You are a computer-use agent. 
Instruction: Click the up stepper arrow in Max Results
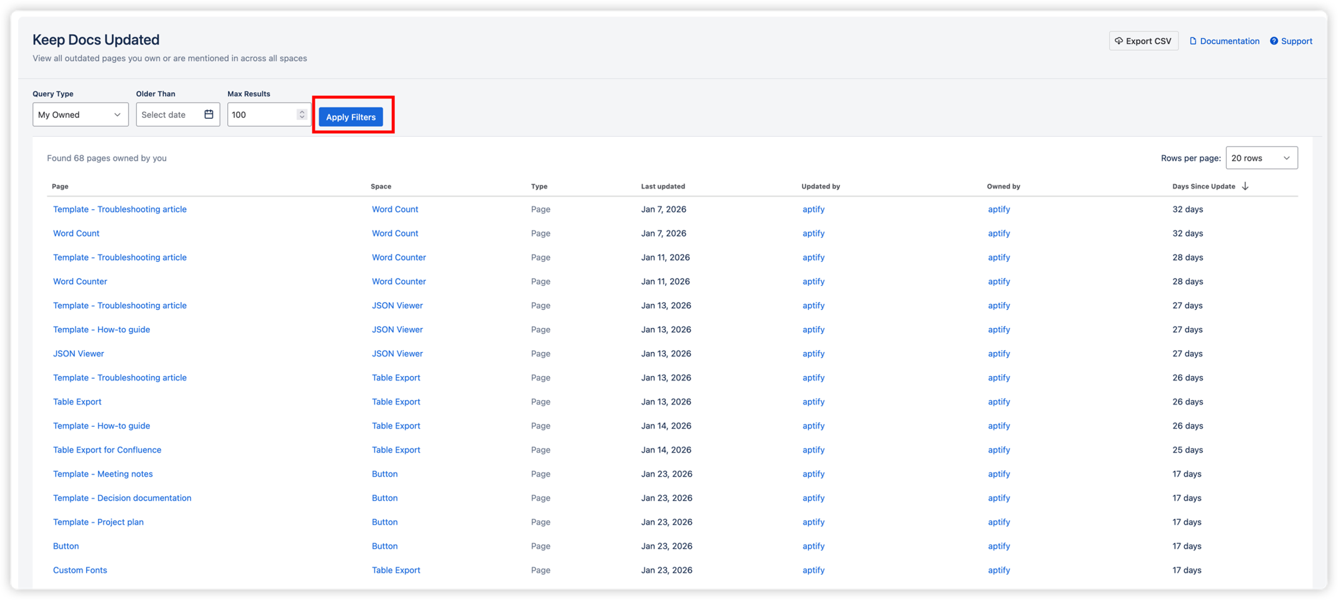point(301,111)
